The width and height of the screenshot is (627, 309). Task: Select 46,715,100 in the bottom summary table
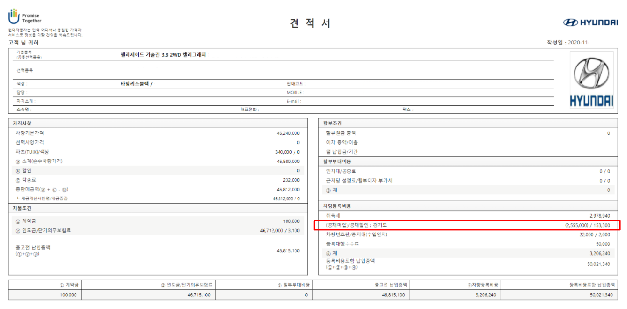click(199, 295)
